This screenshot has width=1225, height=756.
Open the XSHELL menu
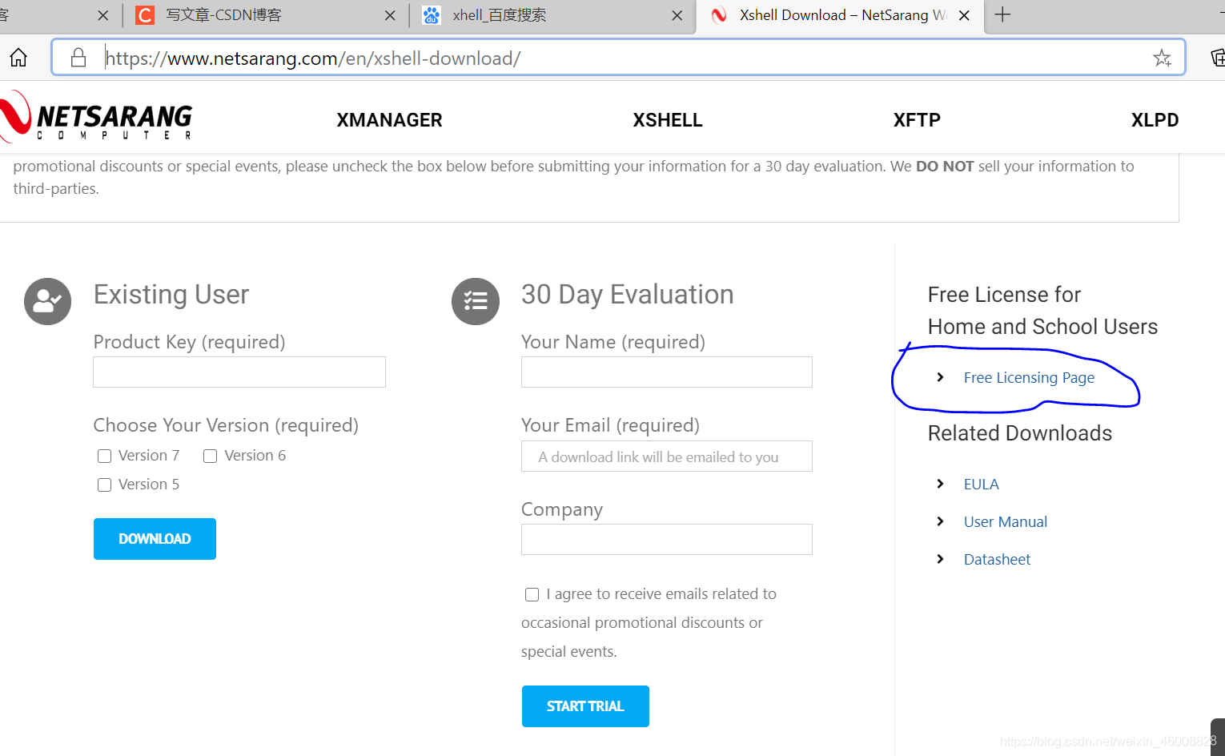(x=668, y=120)
